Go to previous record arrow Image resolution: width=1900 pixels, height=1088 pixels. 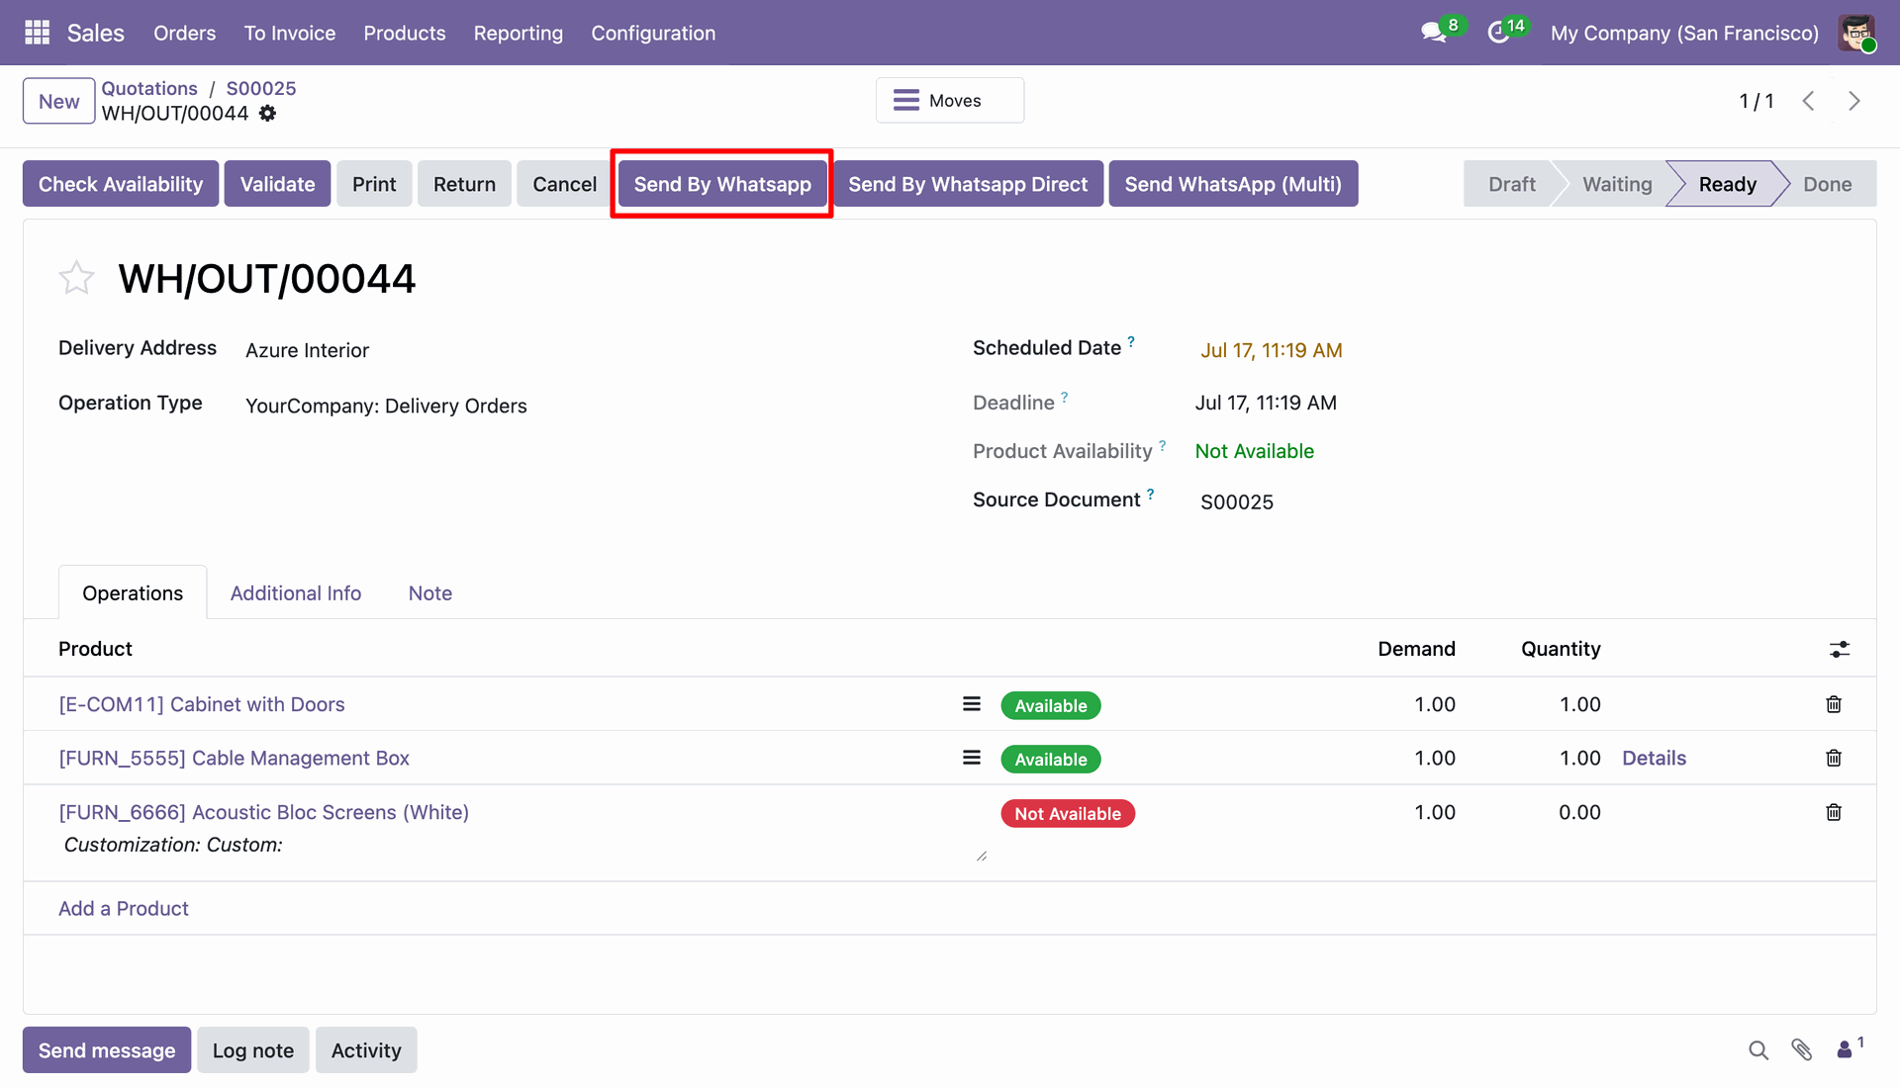coord(1808,101)
